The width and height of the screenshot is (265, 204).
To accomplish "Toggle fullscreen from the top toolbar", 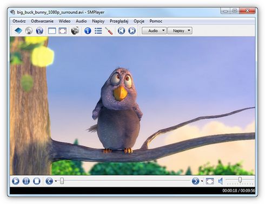I will click(x=62, y=31).
